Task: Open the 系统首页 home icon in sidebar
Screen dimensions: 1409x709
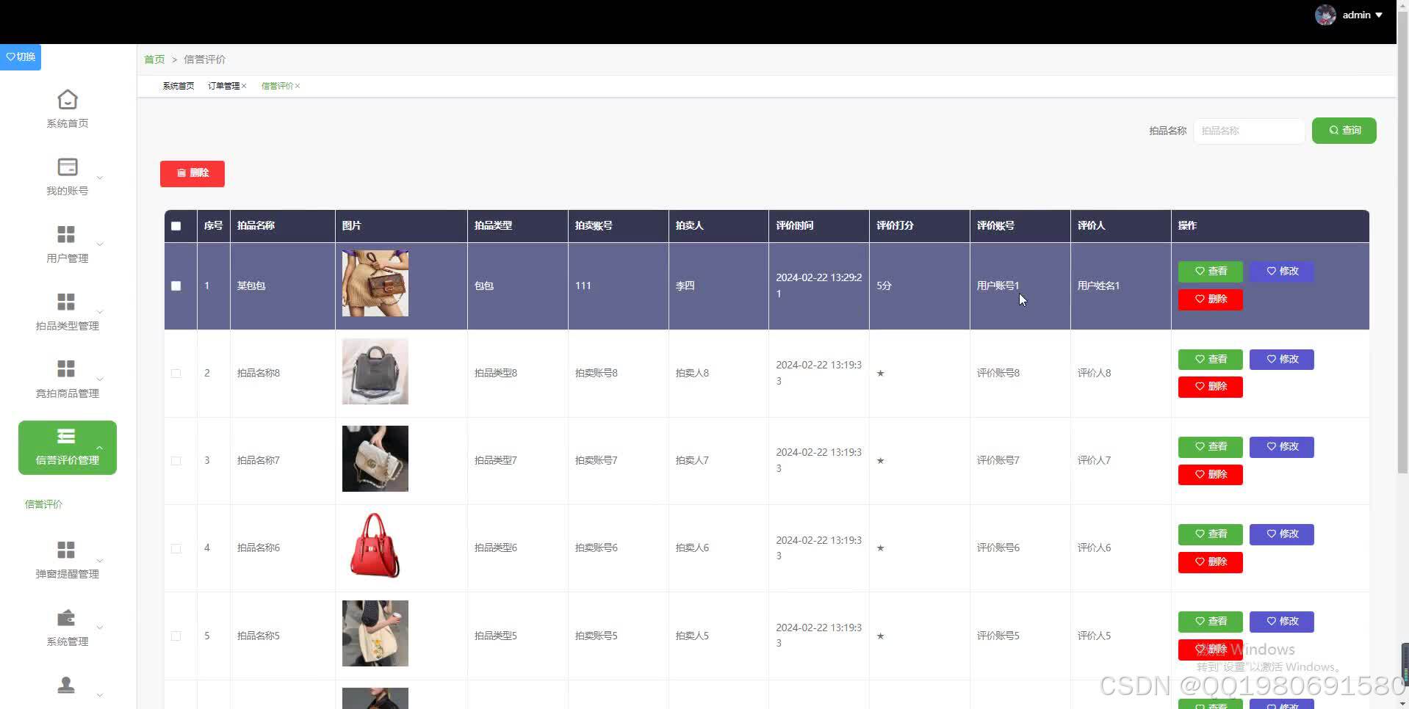Action: 68,99
